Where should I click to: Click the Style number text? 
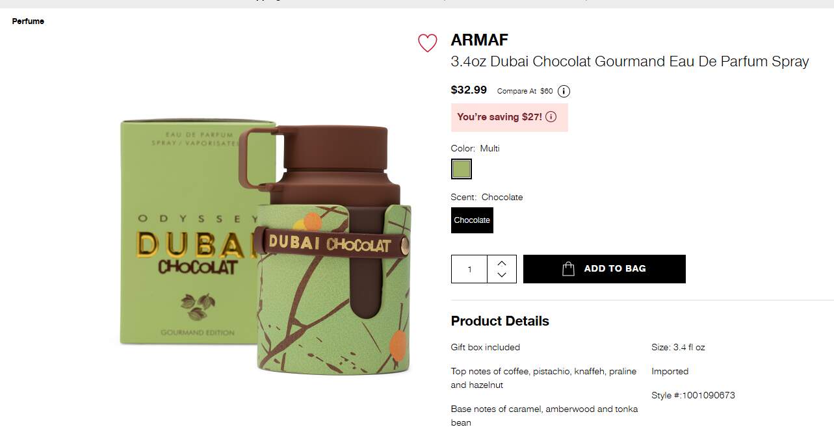(693, 395)
